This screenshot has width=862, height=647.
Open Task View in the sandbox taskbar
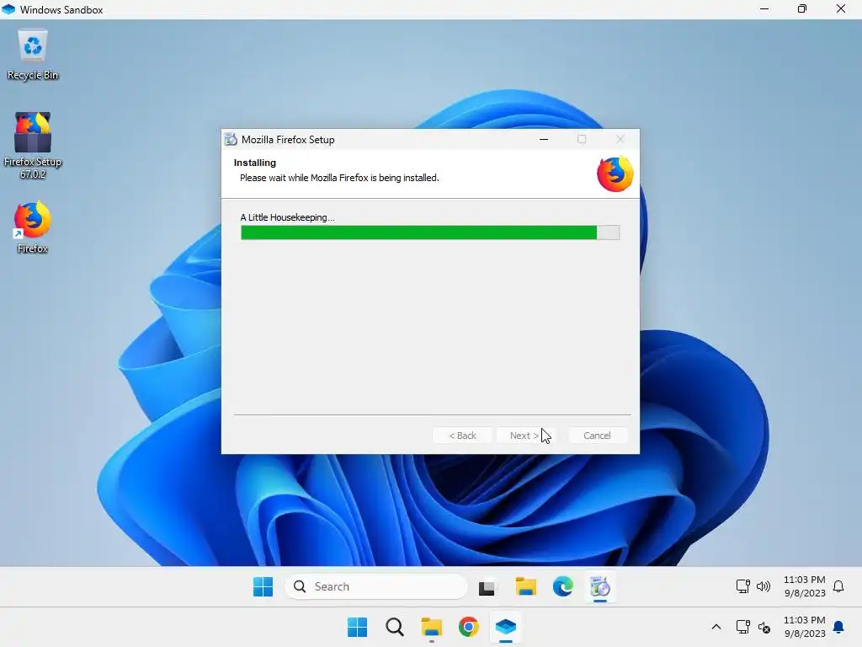pos(487,587)
